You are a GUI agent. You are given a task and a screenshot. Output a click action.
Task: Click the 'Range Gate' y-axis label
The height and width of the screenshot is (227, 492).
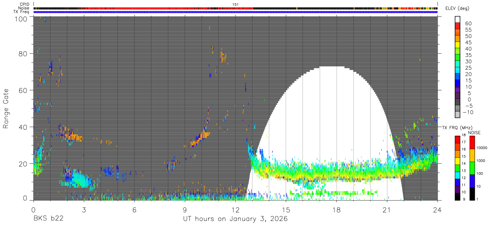tap(6, 108)
